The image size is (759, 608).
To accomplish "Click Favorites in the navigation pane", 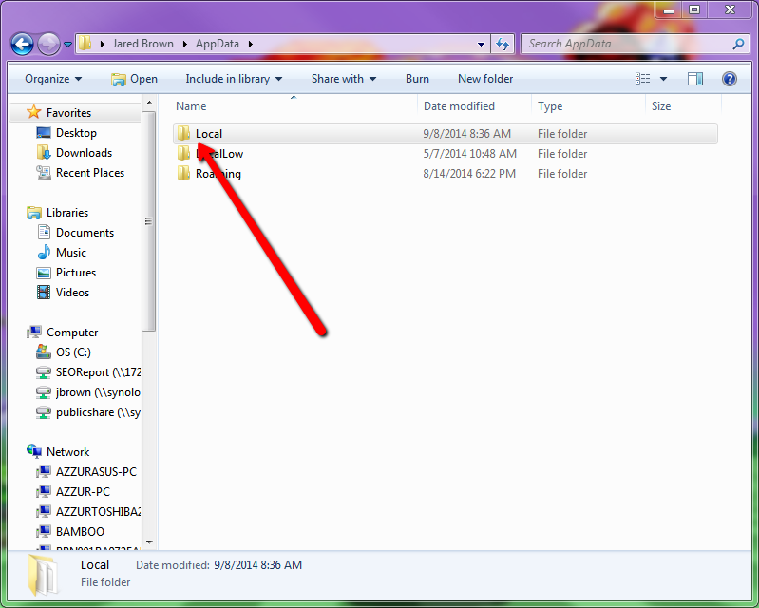I will click(x=68, y=113).
